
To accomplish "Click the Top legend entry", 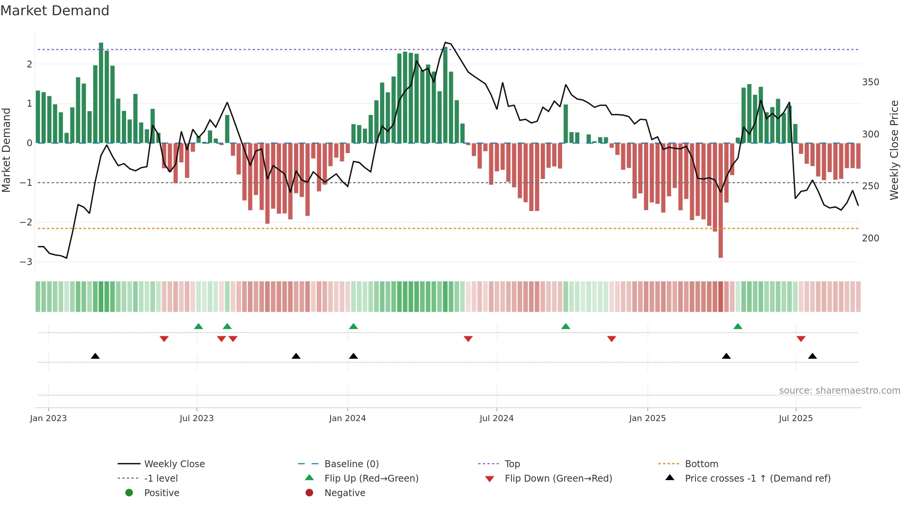I will (x=499, y=464).
